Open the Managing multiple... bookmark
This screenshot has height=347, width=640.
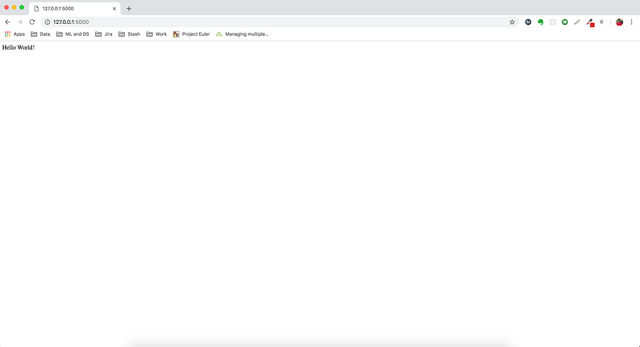[x=242, y=34]
